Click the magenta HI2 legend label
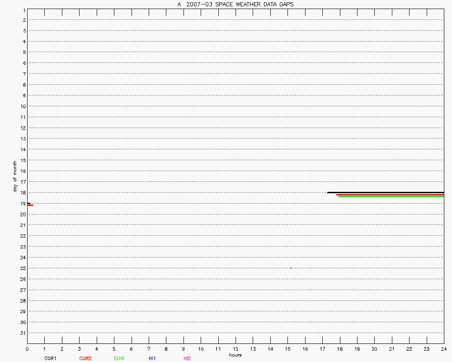The image size is (452, 362). (187, 358)
